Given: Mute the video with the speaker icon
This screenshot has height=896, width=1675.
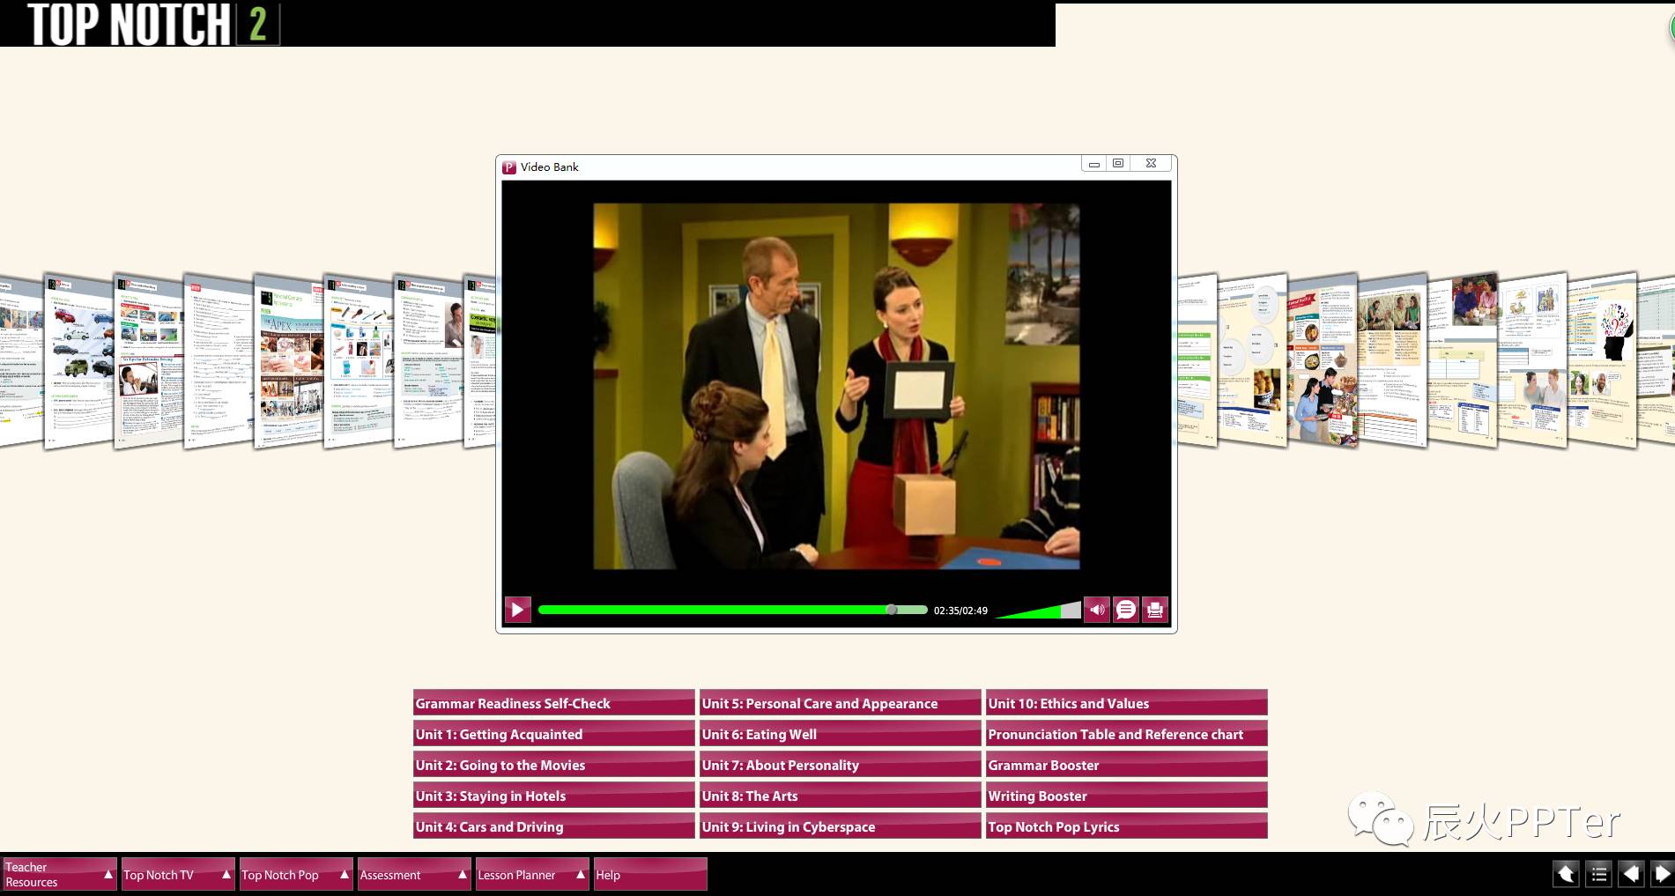Looking at the screenshot, I should 1096,610.
